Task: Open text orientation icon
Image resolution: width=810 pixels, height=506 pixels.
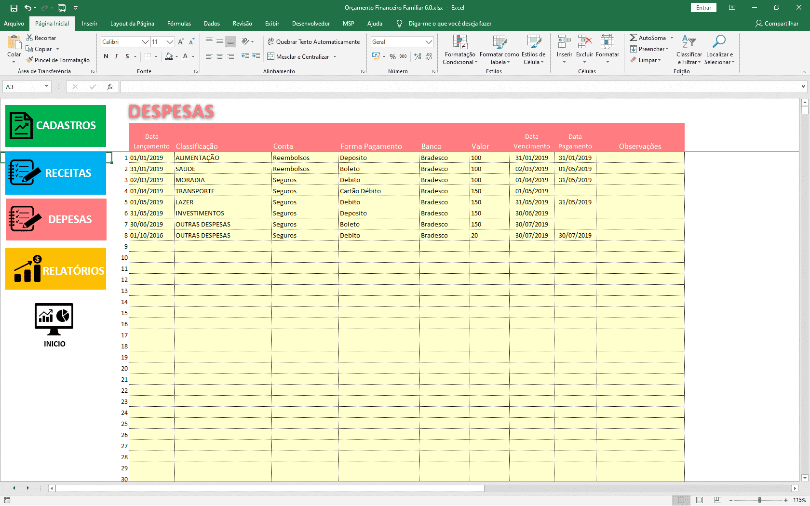Action: pos(246,41)
